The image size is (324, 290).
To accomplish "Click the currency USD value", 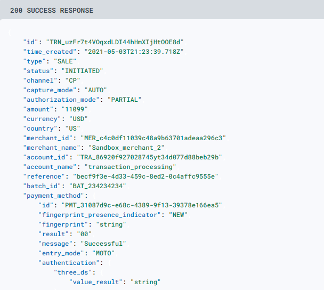I will pyautogui.click(x=78, y=119).
